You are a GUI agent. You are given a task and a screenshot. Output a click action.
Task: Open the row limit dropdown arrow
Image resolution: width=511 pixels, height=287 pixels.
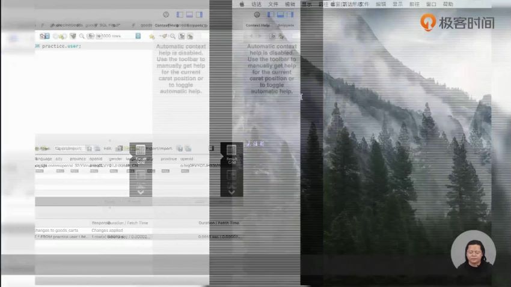pos(138,36)
